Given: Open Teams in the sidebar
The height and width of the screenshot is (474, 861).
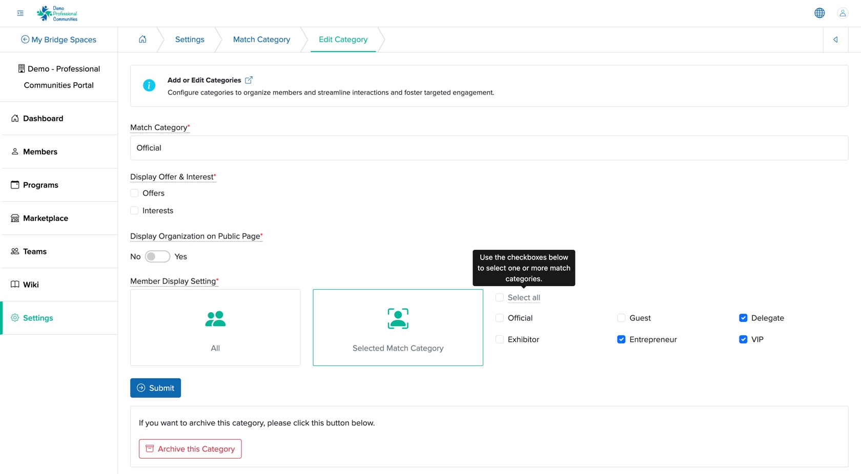Looking at the screenshot, I should coord(59,251).
